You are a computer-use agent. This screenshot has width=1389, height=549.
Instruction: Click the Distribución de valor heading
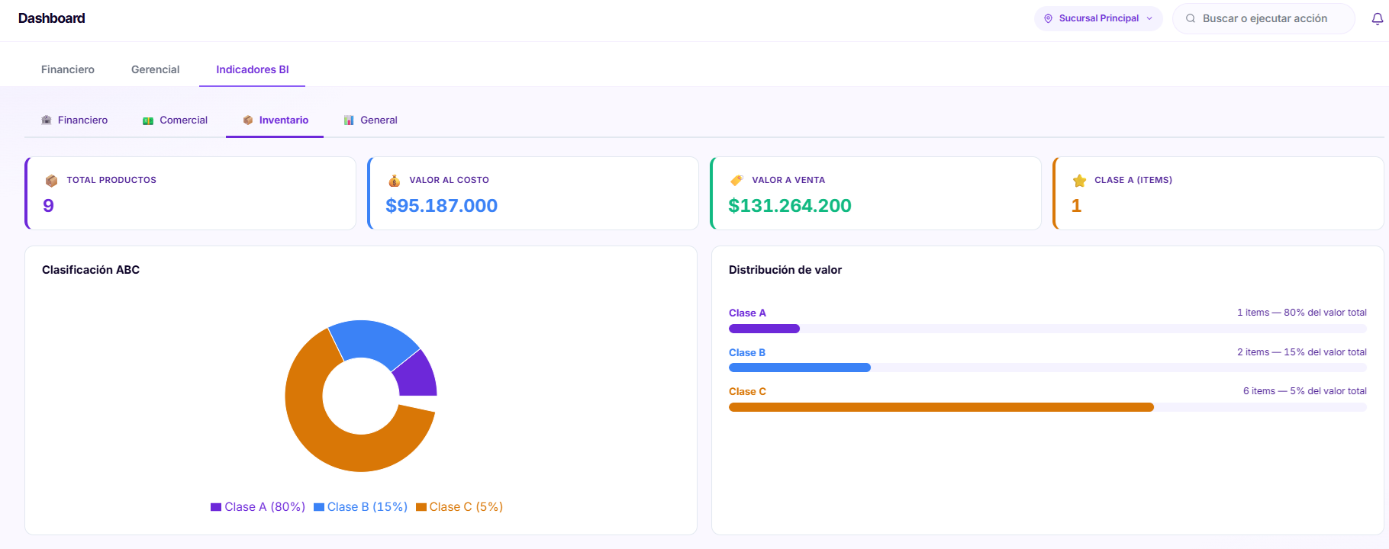[x=785, y=270]
